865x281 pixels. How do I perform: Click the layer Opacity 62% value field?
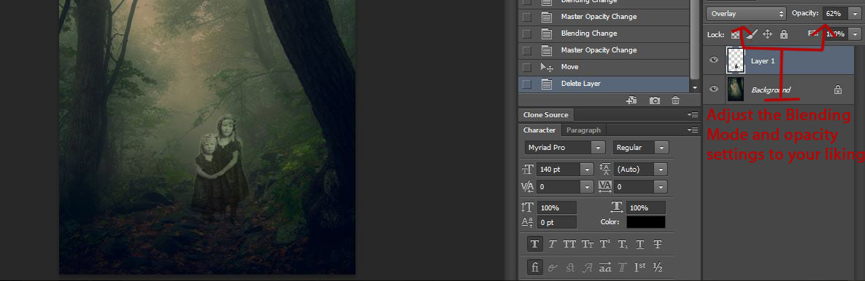click(835, 13)
